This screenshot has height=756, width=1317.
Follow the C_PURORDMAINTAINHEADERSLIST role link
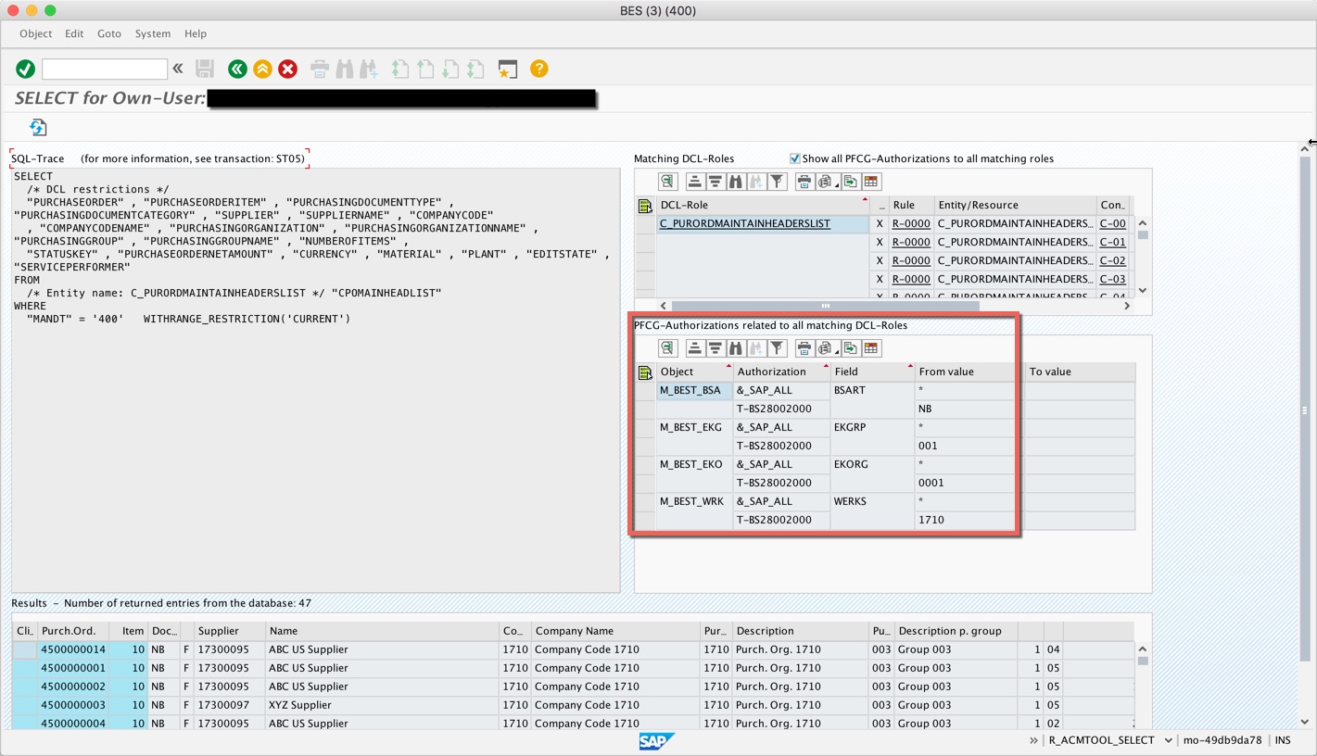click(743, 223)
